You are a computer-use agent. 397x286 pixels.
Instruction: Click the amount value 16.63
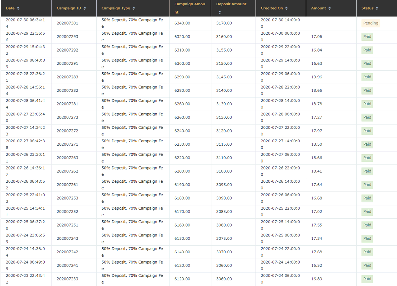[x=317, y=63]
